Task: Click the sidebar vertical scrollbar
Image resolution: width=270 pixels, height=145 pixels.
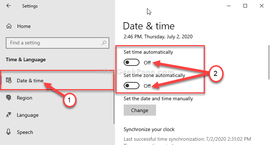Action: [x=114, y=106]
